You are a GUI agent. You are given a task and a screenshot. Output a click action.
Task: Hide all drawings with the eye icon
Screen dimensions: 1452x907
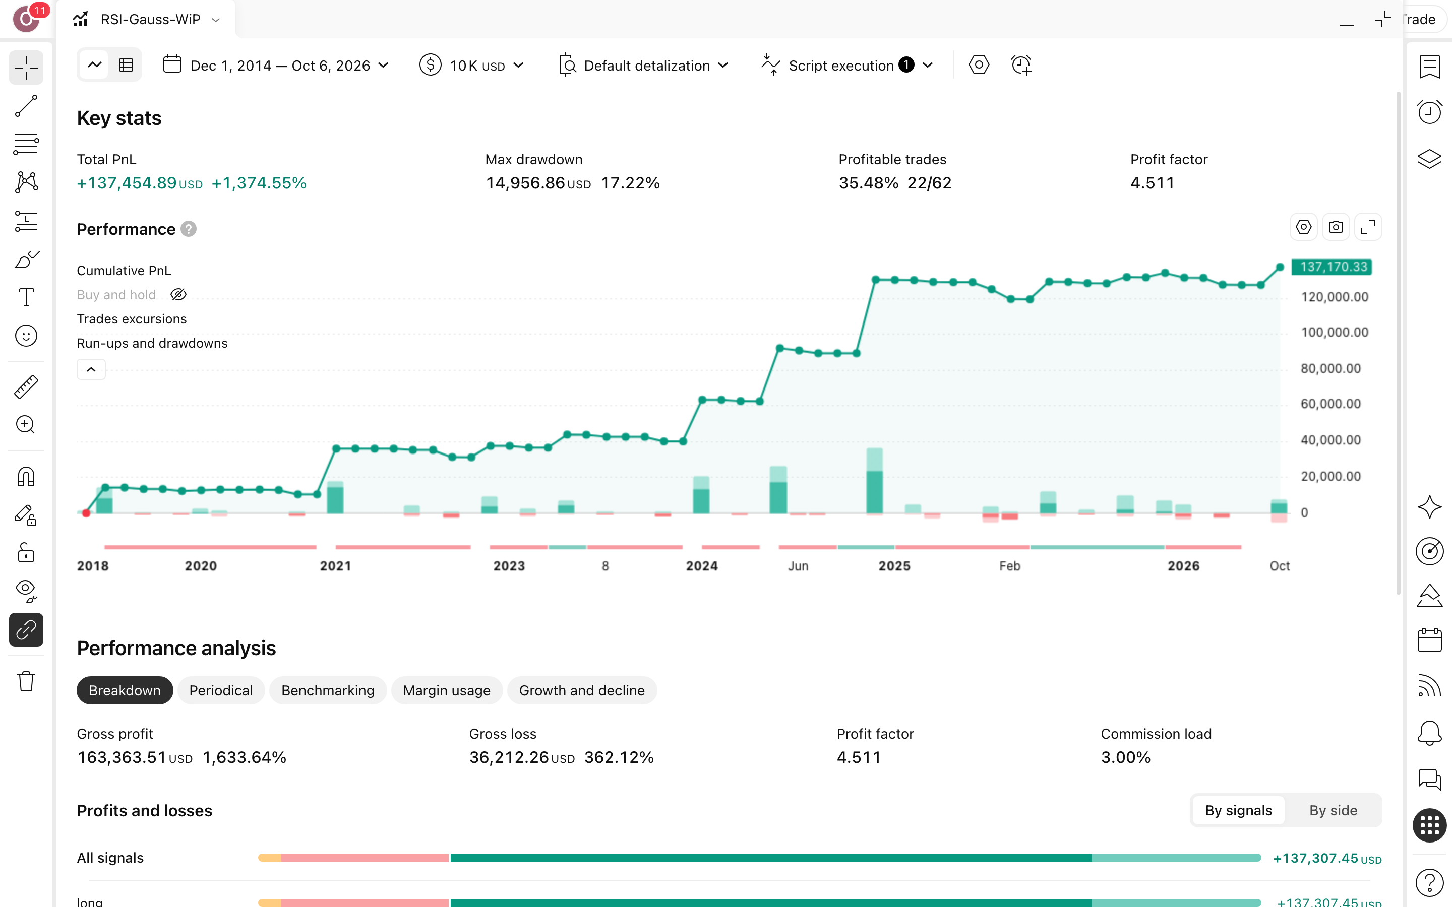pos(26,591)
